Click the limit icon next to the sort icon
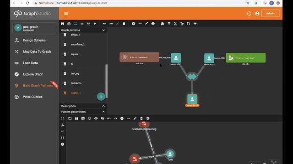Screen dimensions: 293x164 [189, 24]
